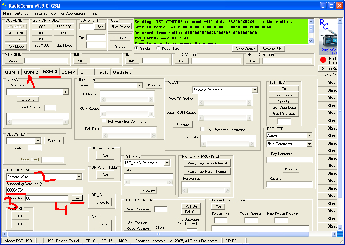The width and height of the screenshot is (345, 245).
Task: Click the 850/1900 band button
Action: pos(64,27)
